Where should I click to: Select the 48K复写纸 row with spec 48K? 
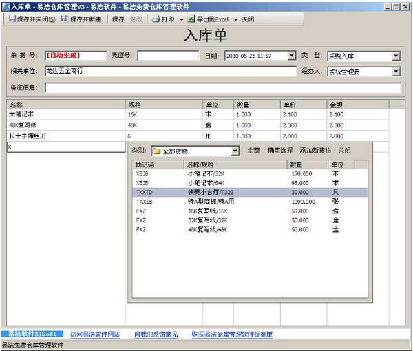pyautogui.click(x=198, y=125)
